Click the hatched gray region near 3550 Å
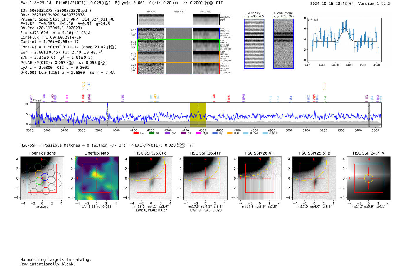The height and width of the screenshot is (280, 411). [x=38, y=115]
